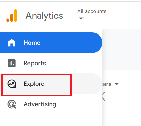
Task: Click the orange Analytics bar-chart logo
Action: click(12, 15)
